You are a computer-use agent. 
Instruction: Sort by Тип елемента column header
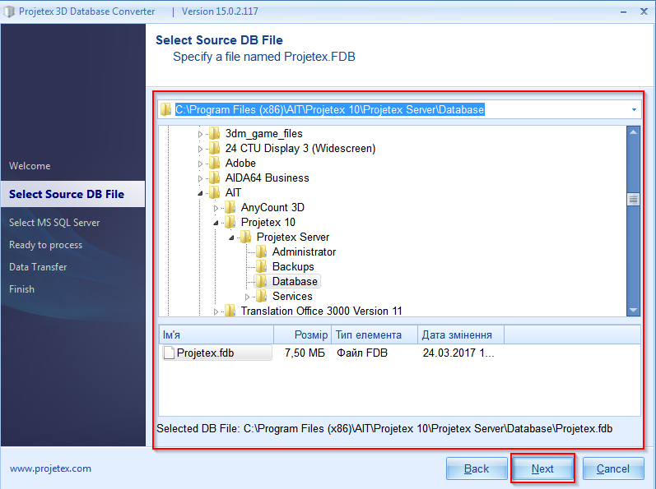[375, 335]
